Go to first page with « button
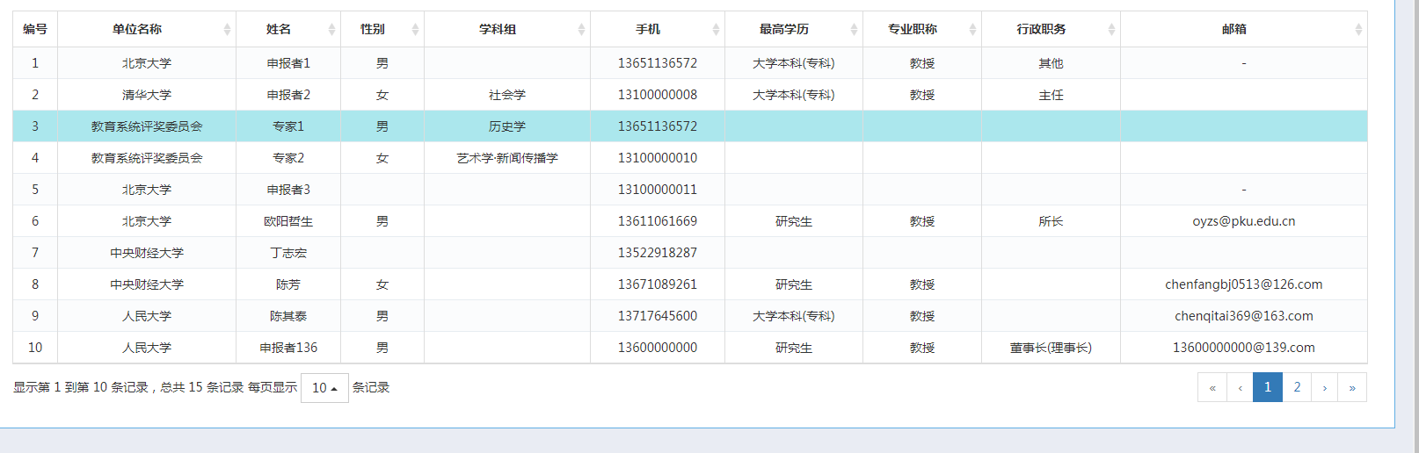1419x453 pixels. 1212,387
